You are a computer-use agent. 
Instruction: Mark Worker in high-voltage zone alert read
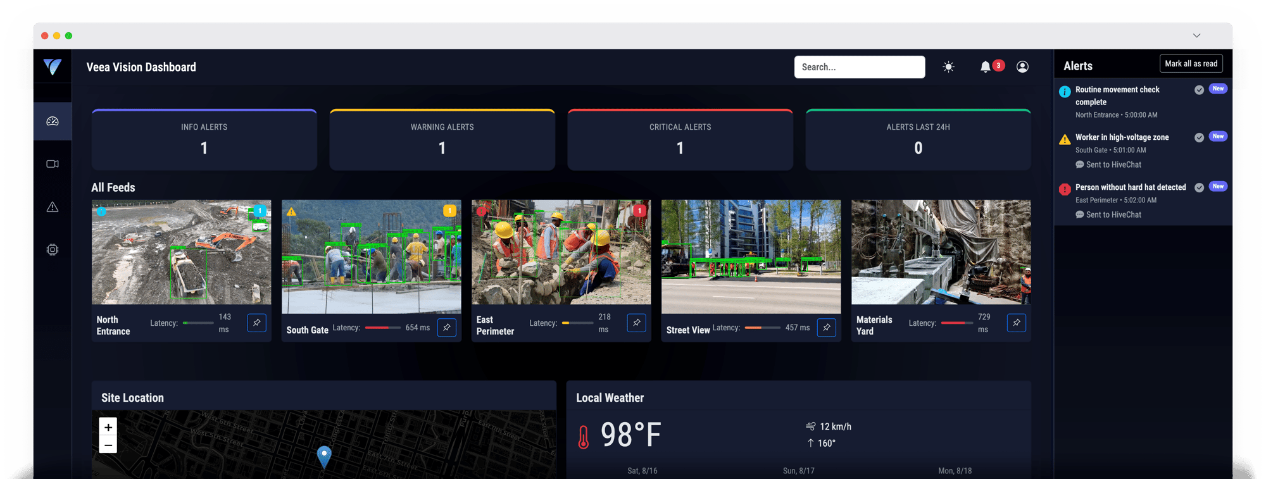click(x=1199, y=137)
